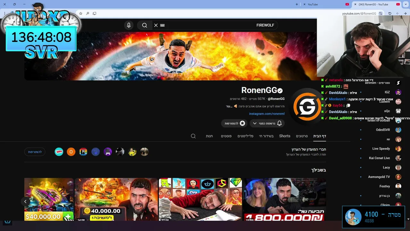Viewport: 410px width, 231px height.
Task: Open Live Speedy channel in sidebar
Action: (381, 149)
